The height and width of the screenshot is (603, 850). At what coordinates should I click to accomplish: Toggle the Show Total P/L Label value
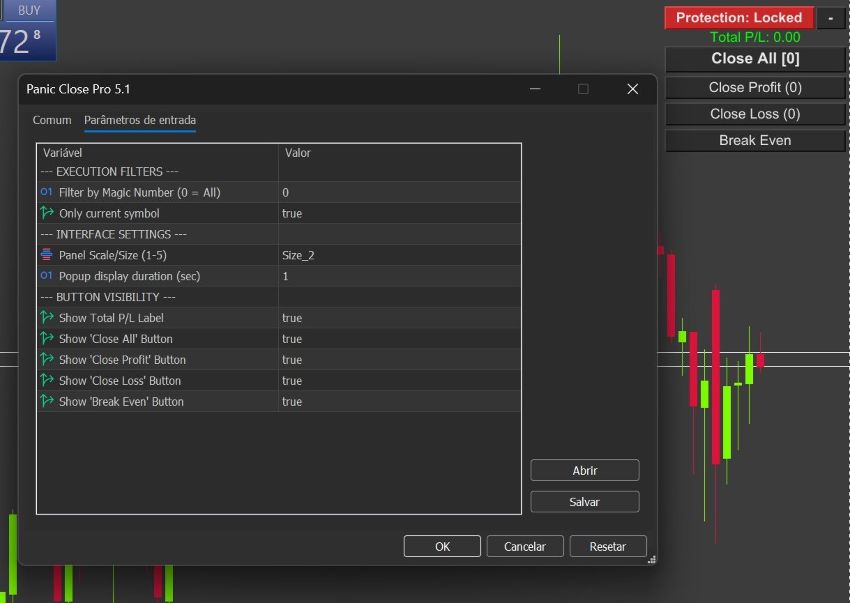[400, 318]
